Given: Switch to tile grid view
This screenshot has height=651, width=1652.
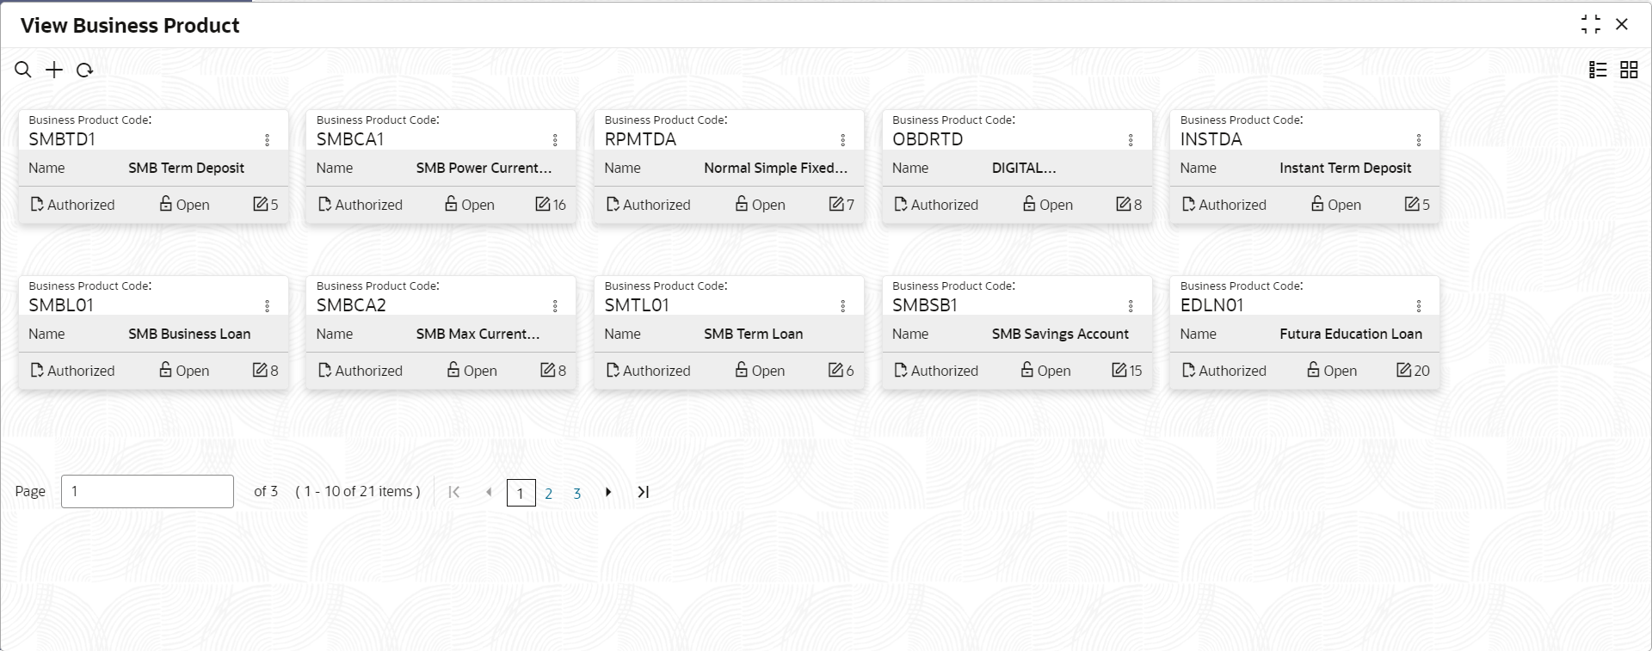Looking at the screenshot, I should tap(1629, 70).
